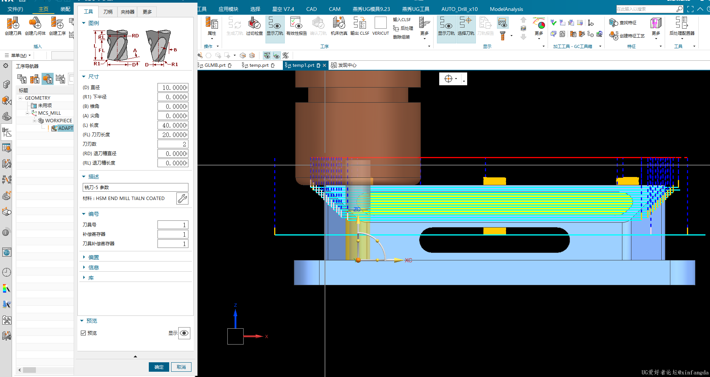Click the view orientation target icon in viewport
Image resolution: width=710 pixels, height=377 pixels.
pyautogui.click(x=448, y=79)
